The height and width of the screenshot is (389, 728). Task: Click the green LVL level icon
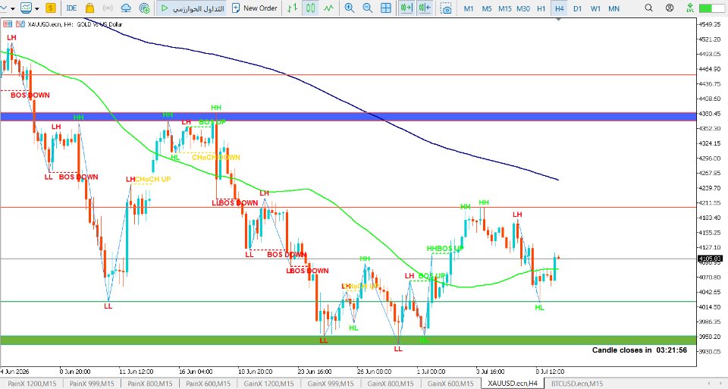(690, 8)
